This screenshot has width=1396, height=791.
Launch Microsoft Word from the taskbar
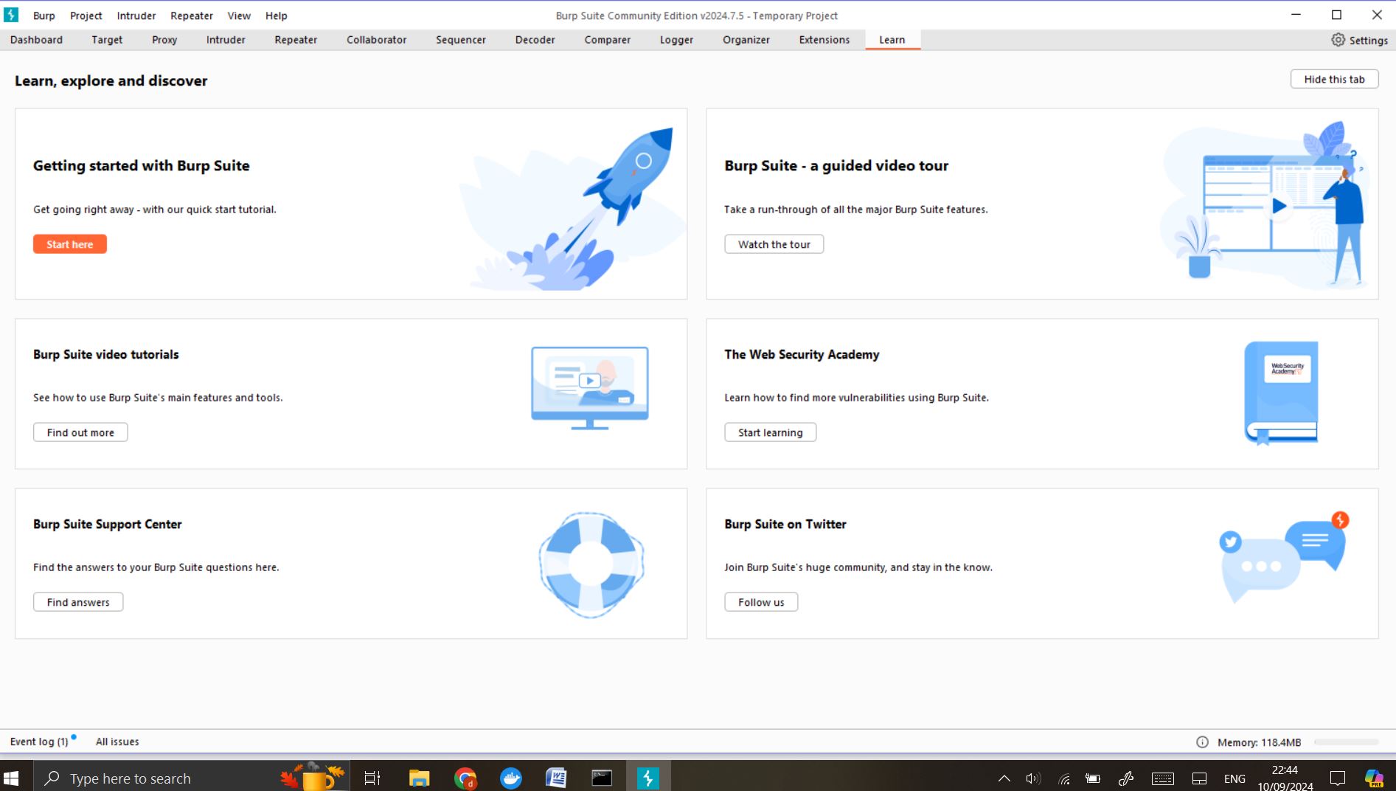[556, 778]
